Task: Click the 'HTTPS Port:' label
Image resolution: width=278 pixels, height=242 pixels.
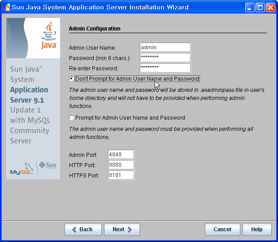Action: (84, 176)
